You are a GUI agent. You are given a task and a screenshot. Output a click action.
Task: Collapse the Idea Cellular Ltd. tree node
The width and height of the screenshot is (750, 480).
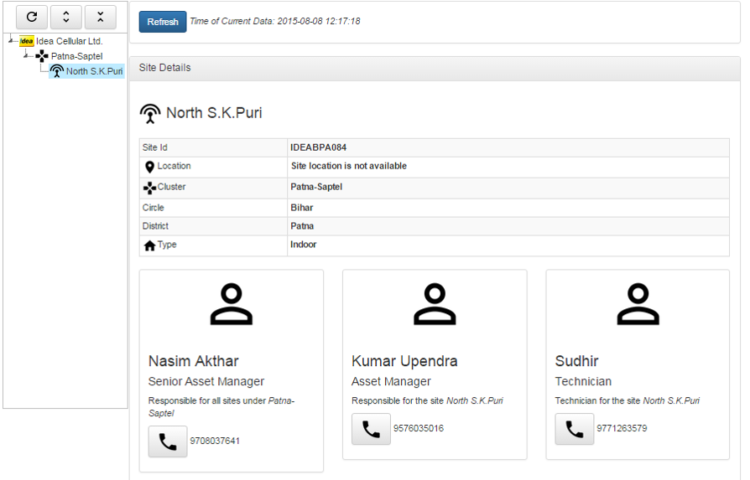(x=12, y=40)
